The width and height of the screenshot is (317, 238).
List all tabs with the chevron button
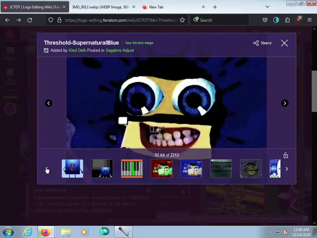click(267, 7)
